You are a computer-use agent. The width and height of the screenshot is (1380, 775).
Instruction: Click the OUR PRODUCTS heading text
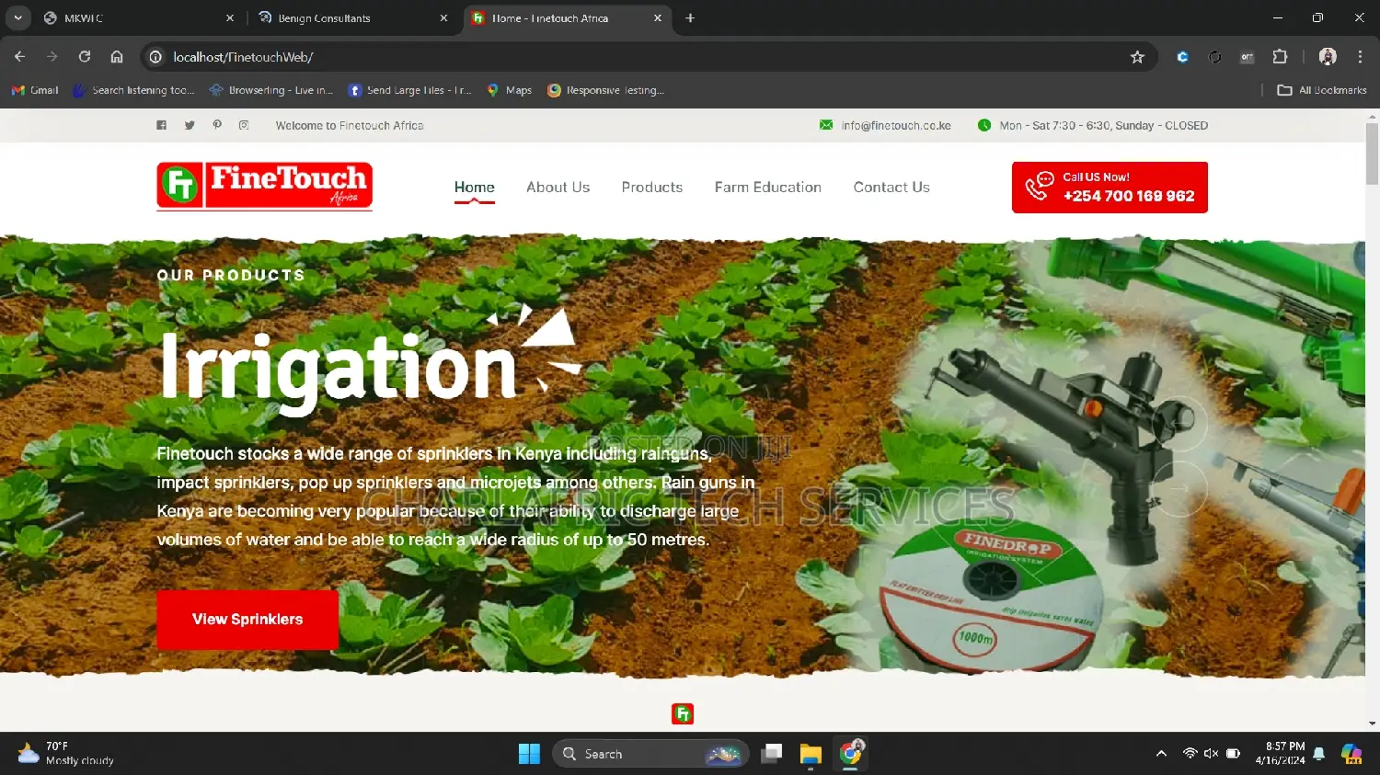click(231, 276)
